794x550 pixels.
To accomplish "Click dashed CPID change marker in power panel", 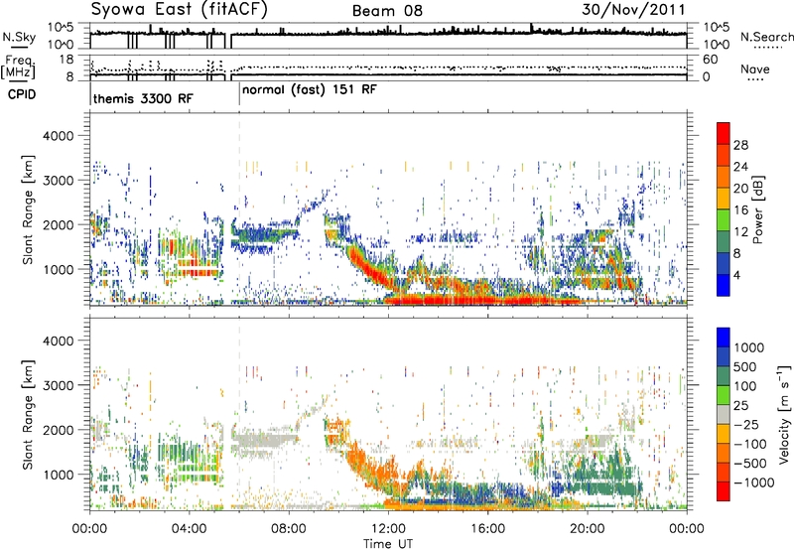I will [239, 209].
